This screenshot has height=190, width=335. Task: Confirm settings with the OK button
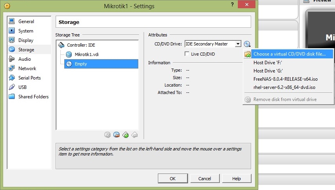tap(173, 179)
